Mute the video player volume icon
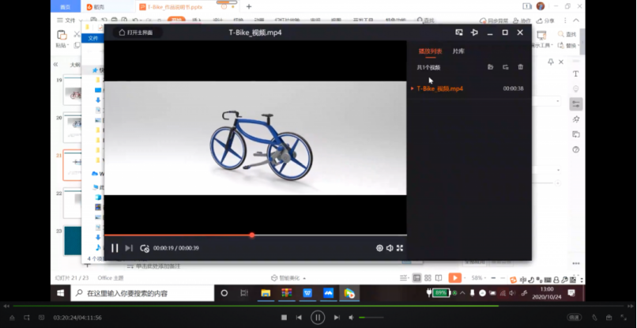The width and height of the screenshot is (637, 328). (390, 248)
